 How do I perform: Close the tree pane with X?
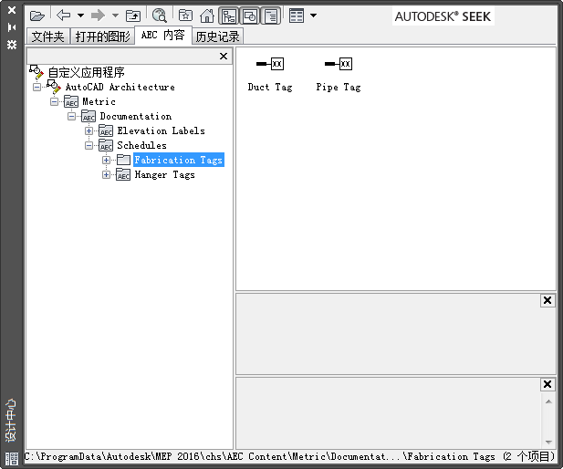[224, 56]
